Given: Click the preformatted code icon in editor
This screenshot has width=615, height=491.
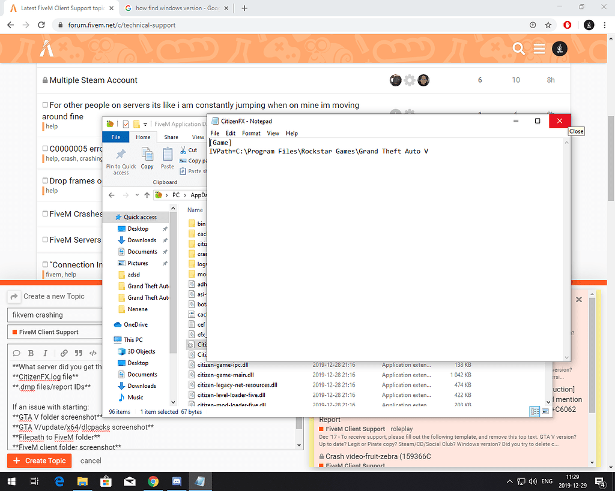Looking at the screenshot, I should (93, 353).
